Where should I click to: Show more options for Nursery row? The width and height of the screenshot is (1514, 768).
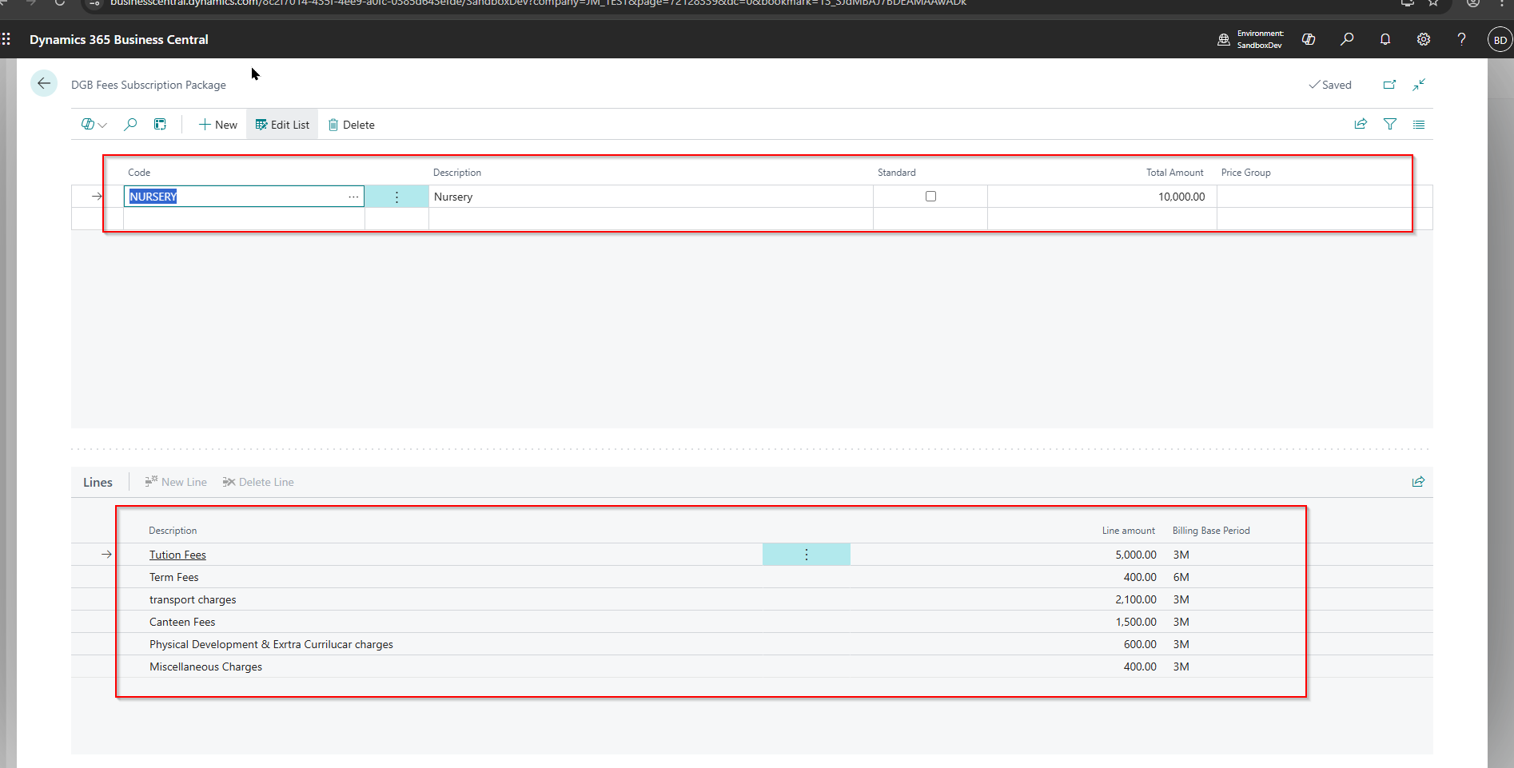pos(396,197)
